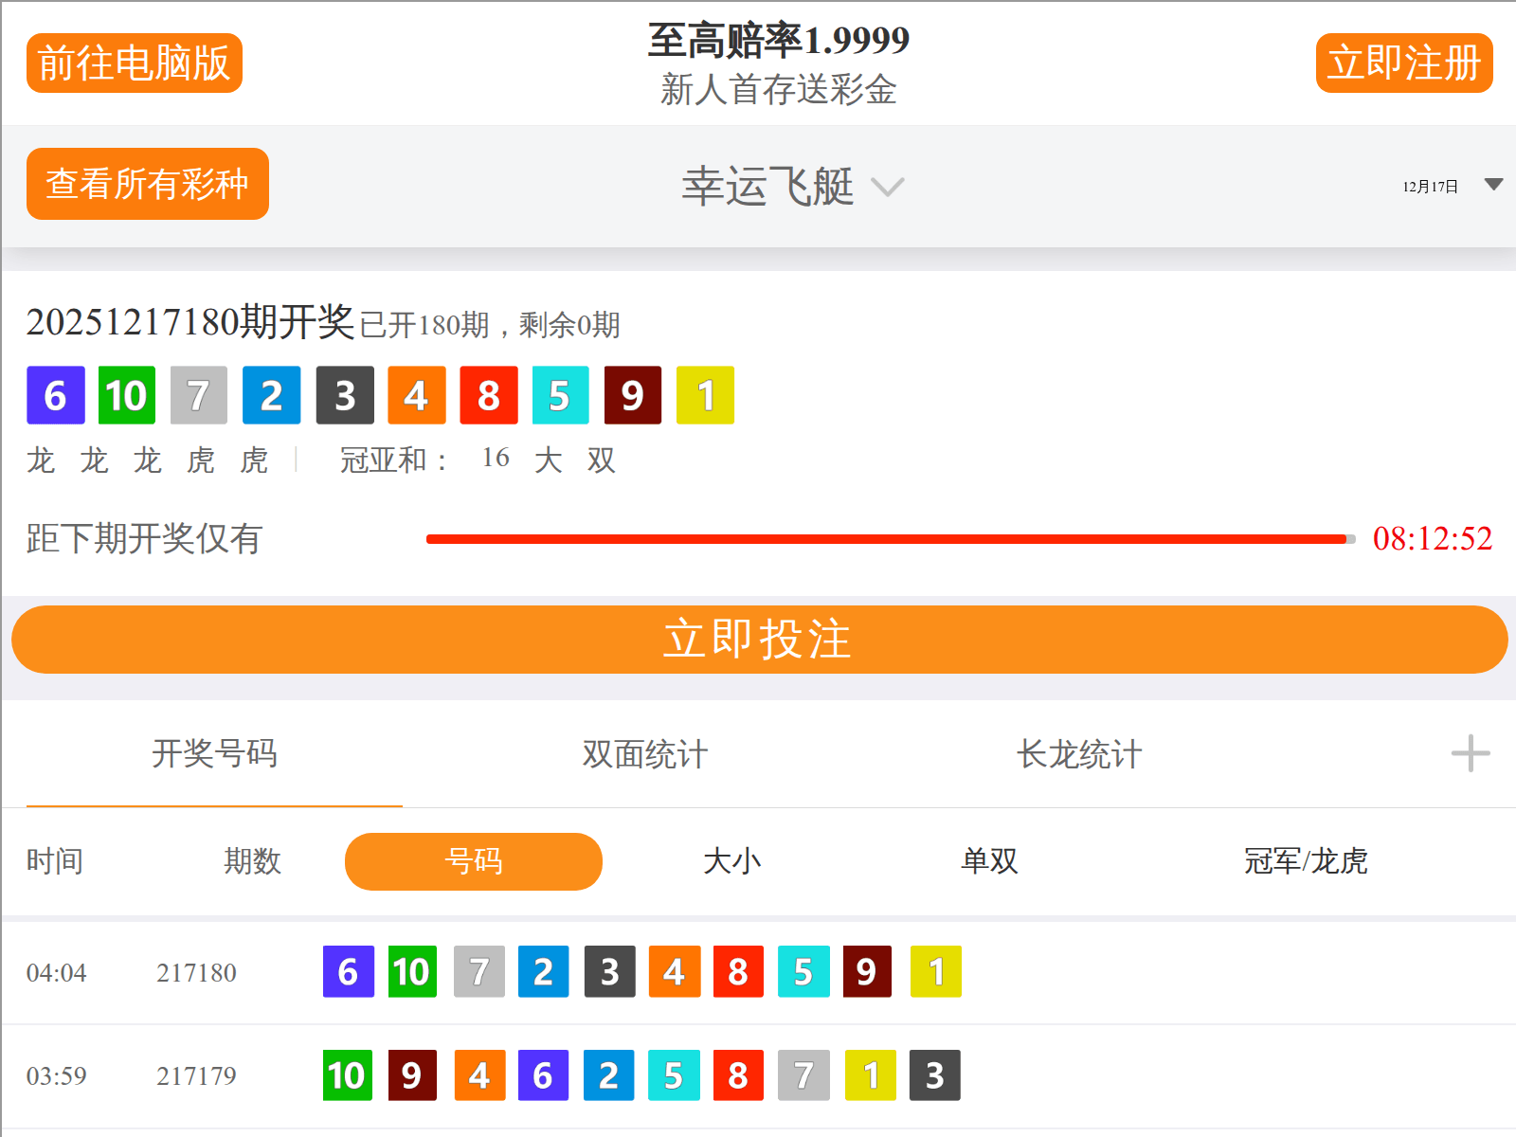The width and height of the screenshot is (1516, 1137).
Task: Select the yellow number 1 ball
Action: (705, 396)
